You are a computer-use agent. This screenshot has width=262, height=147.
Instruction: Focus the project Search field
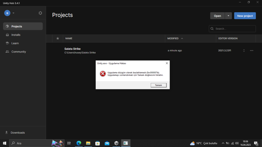pyautogui.click(x=232, y=29)
